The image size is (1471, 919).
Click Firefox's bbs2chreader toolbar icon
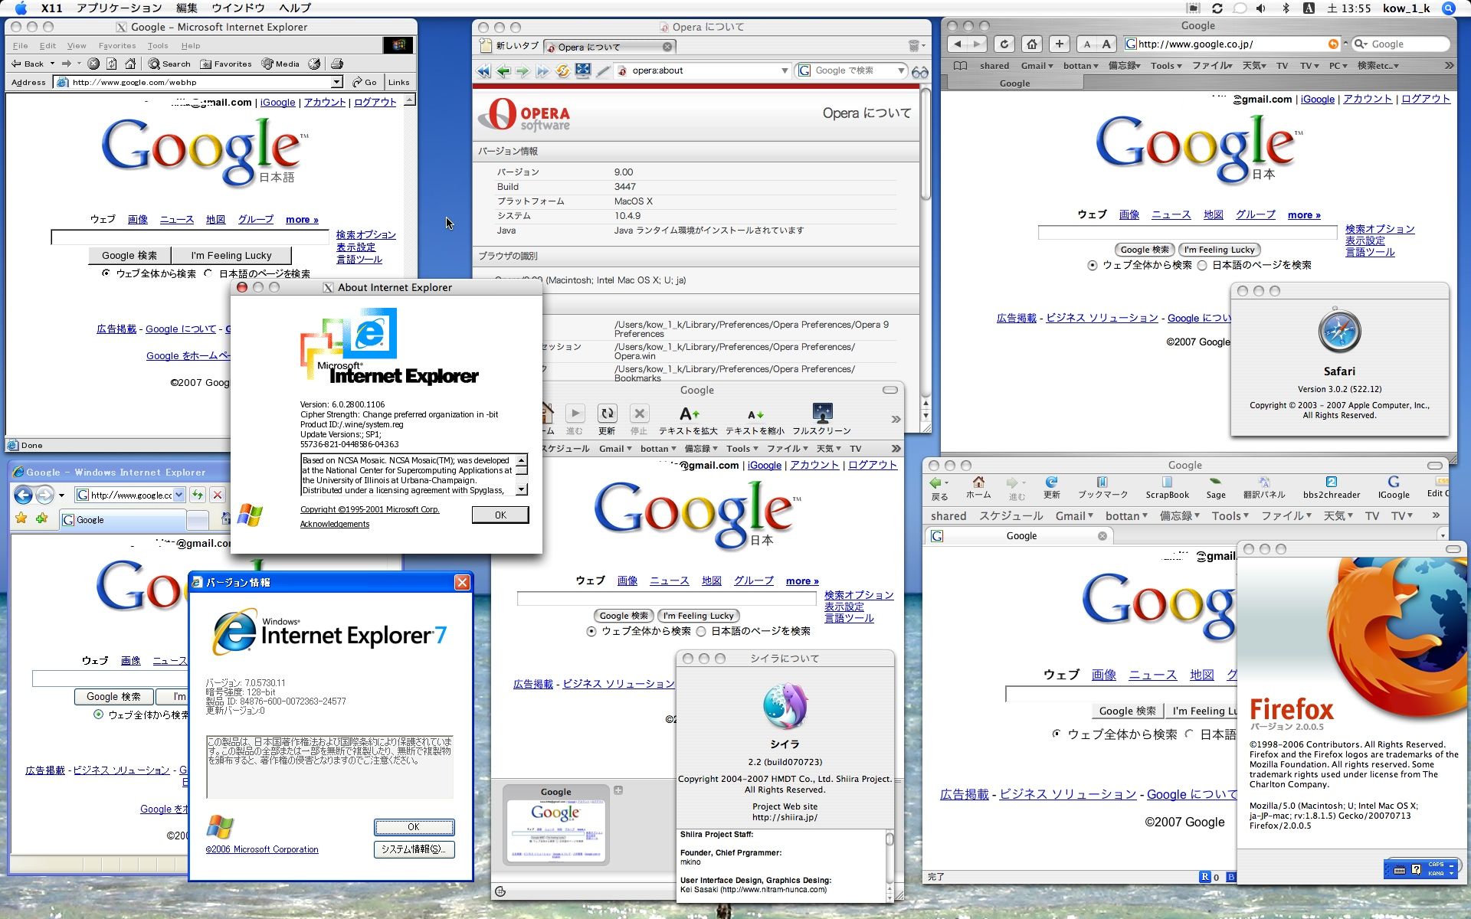tap(1331, 482)
